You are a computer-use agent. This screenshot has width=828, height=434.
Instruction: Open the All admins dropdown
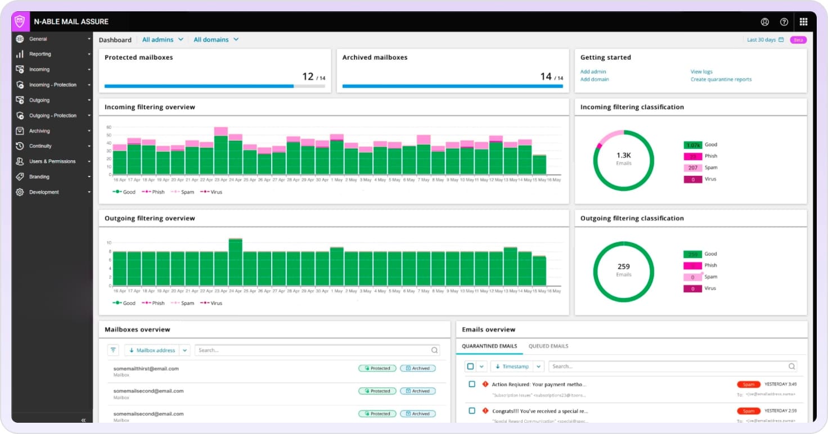[x=163, y=40]
